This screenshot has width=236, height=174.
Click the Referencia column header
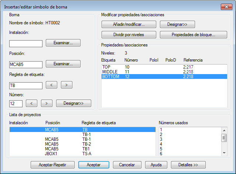tap(193, 60)
